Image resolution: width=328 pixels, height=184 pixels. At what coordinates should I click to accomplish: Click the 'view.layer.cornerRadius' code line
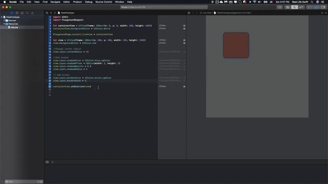(71, 52)
